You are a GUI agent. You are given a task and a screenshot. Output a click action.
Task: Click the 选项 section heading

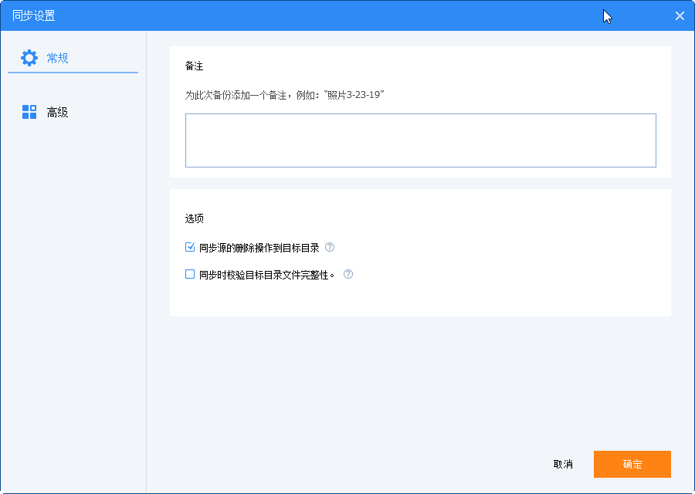pyautogui.click(x=194, y=218)
